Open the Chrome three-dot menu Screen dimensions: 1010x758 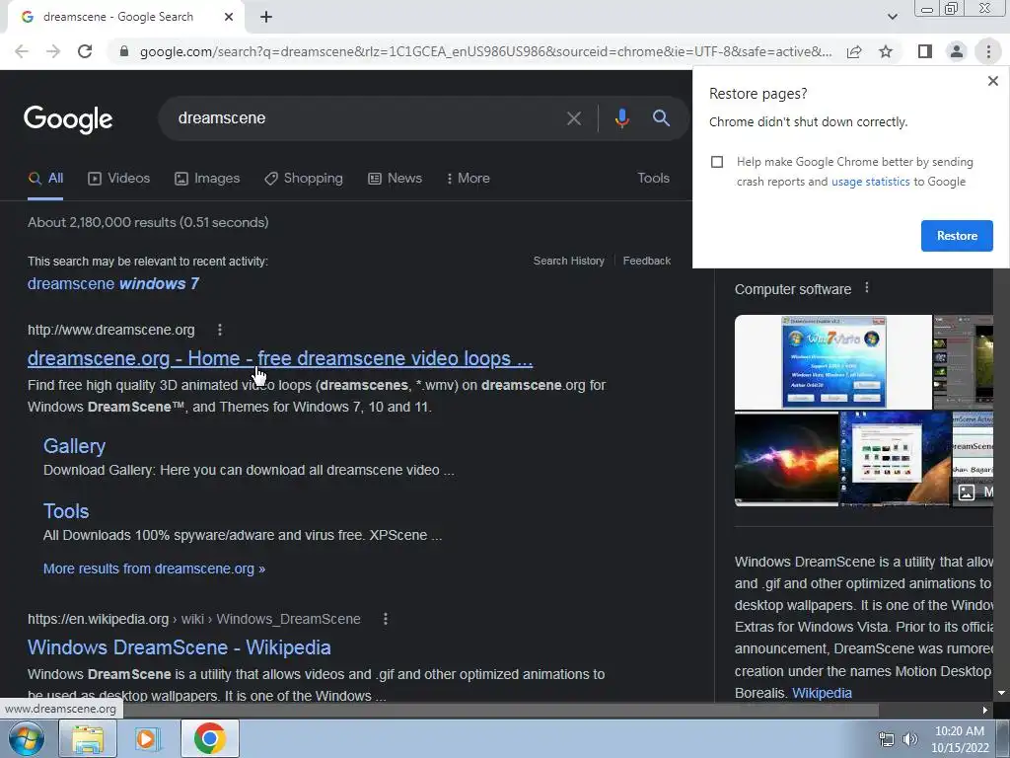tap(988, 51)
